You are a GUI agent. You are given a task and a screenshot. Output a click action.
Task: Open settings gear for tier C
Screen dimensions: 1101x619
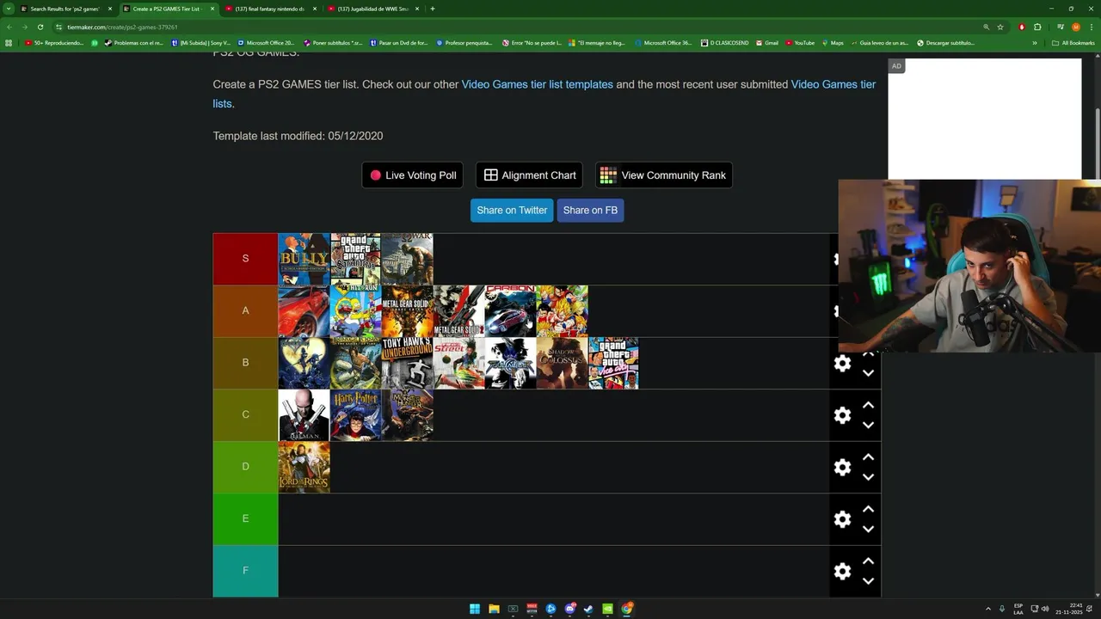(842, 415)
